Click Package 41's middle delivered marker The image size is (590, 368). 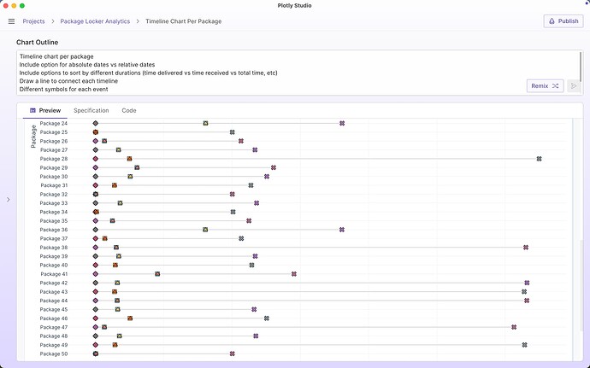[x=157, y=274]
